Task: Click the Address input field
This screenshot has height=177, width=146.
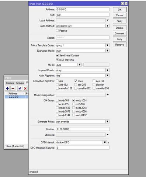Action: point(83,9)
